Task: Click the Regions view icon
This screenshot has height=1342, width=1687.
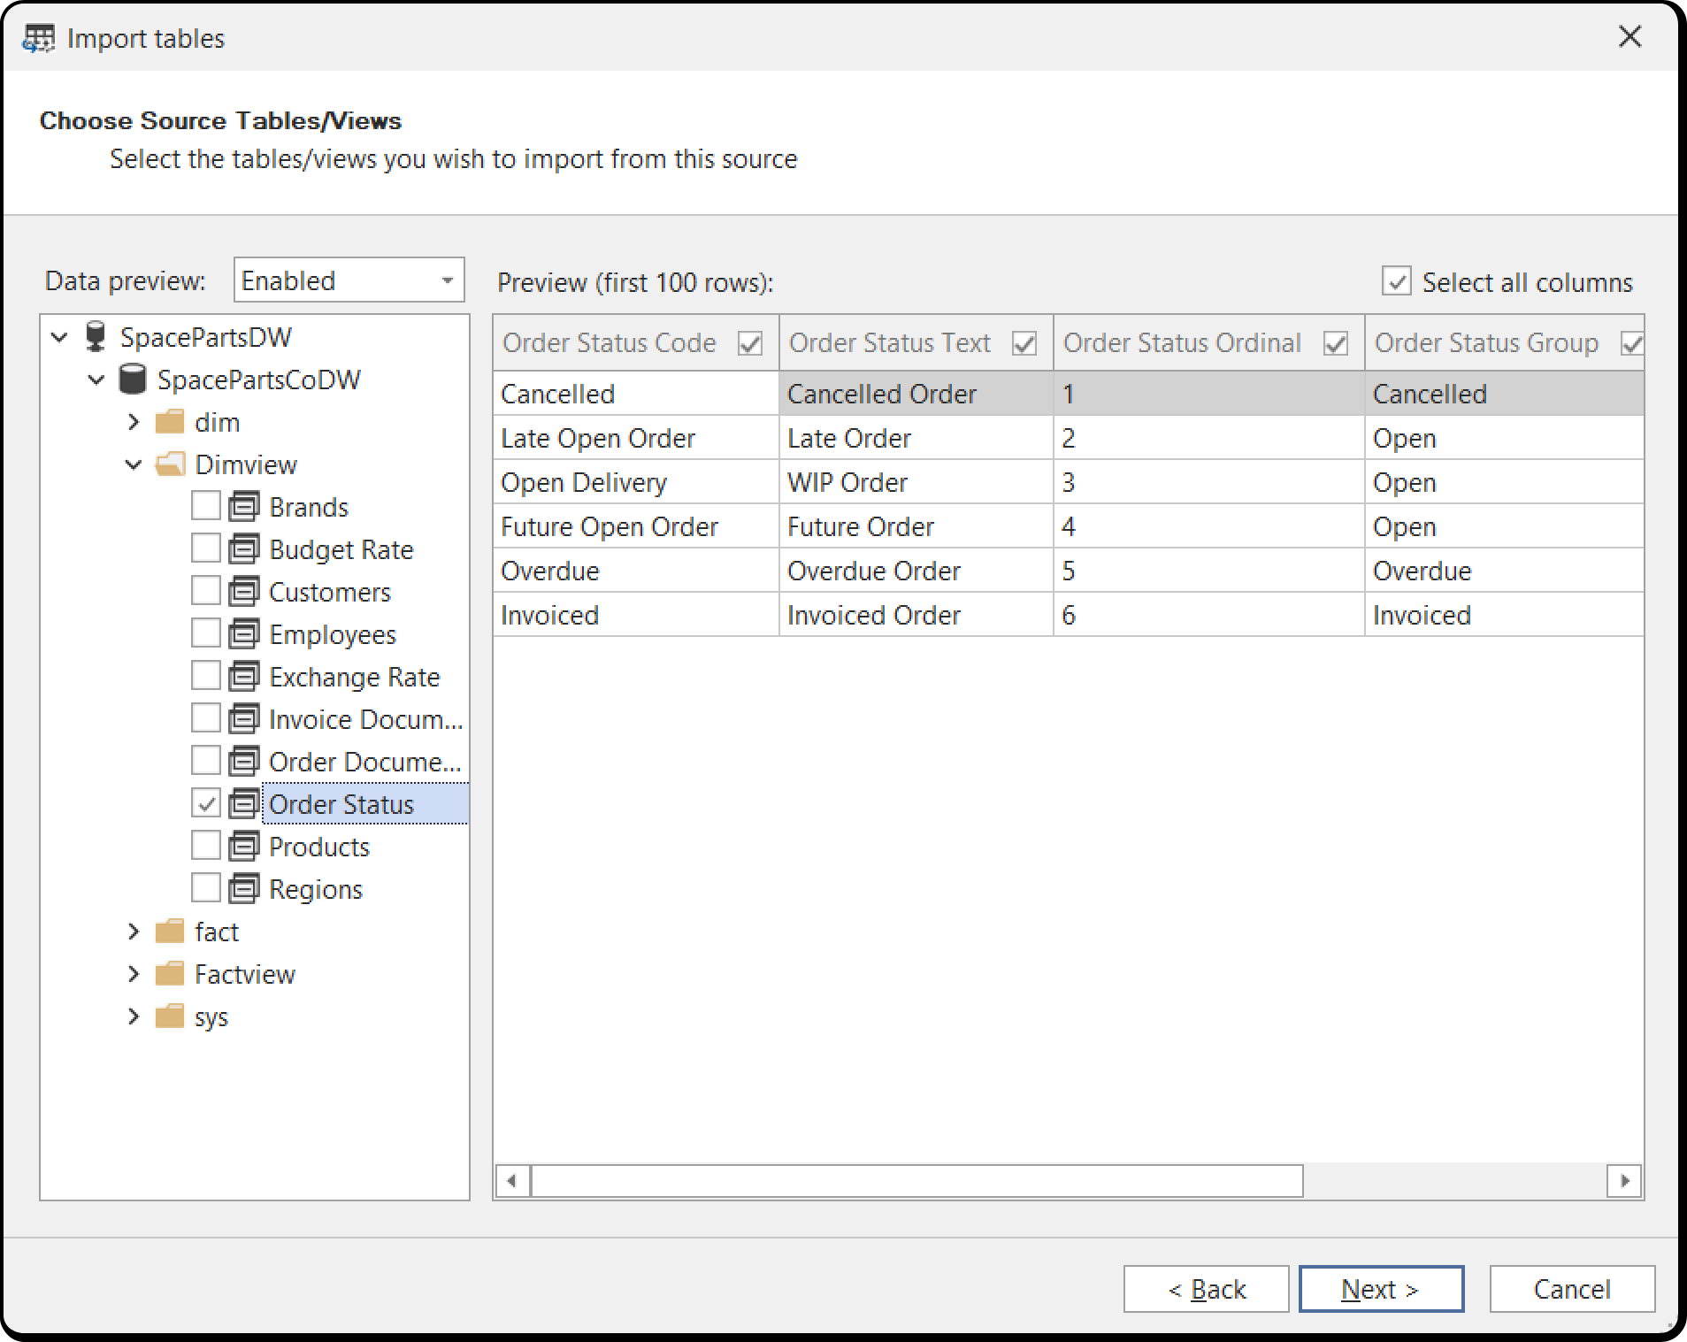Action: tap(244, 889)
